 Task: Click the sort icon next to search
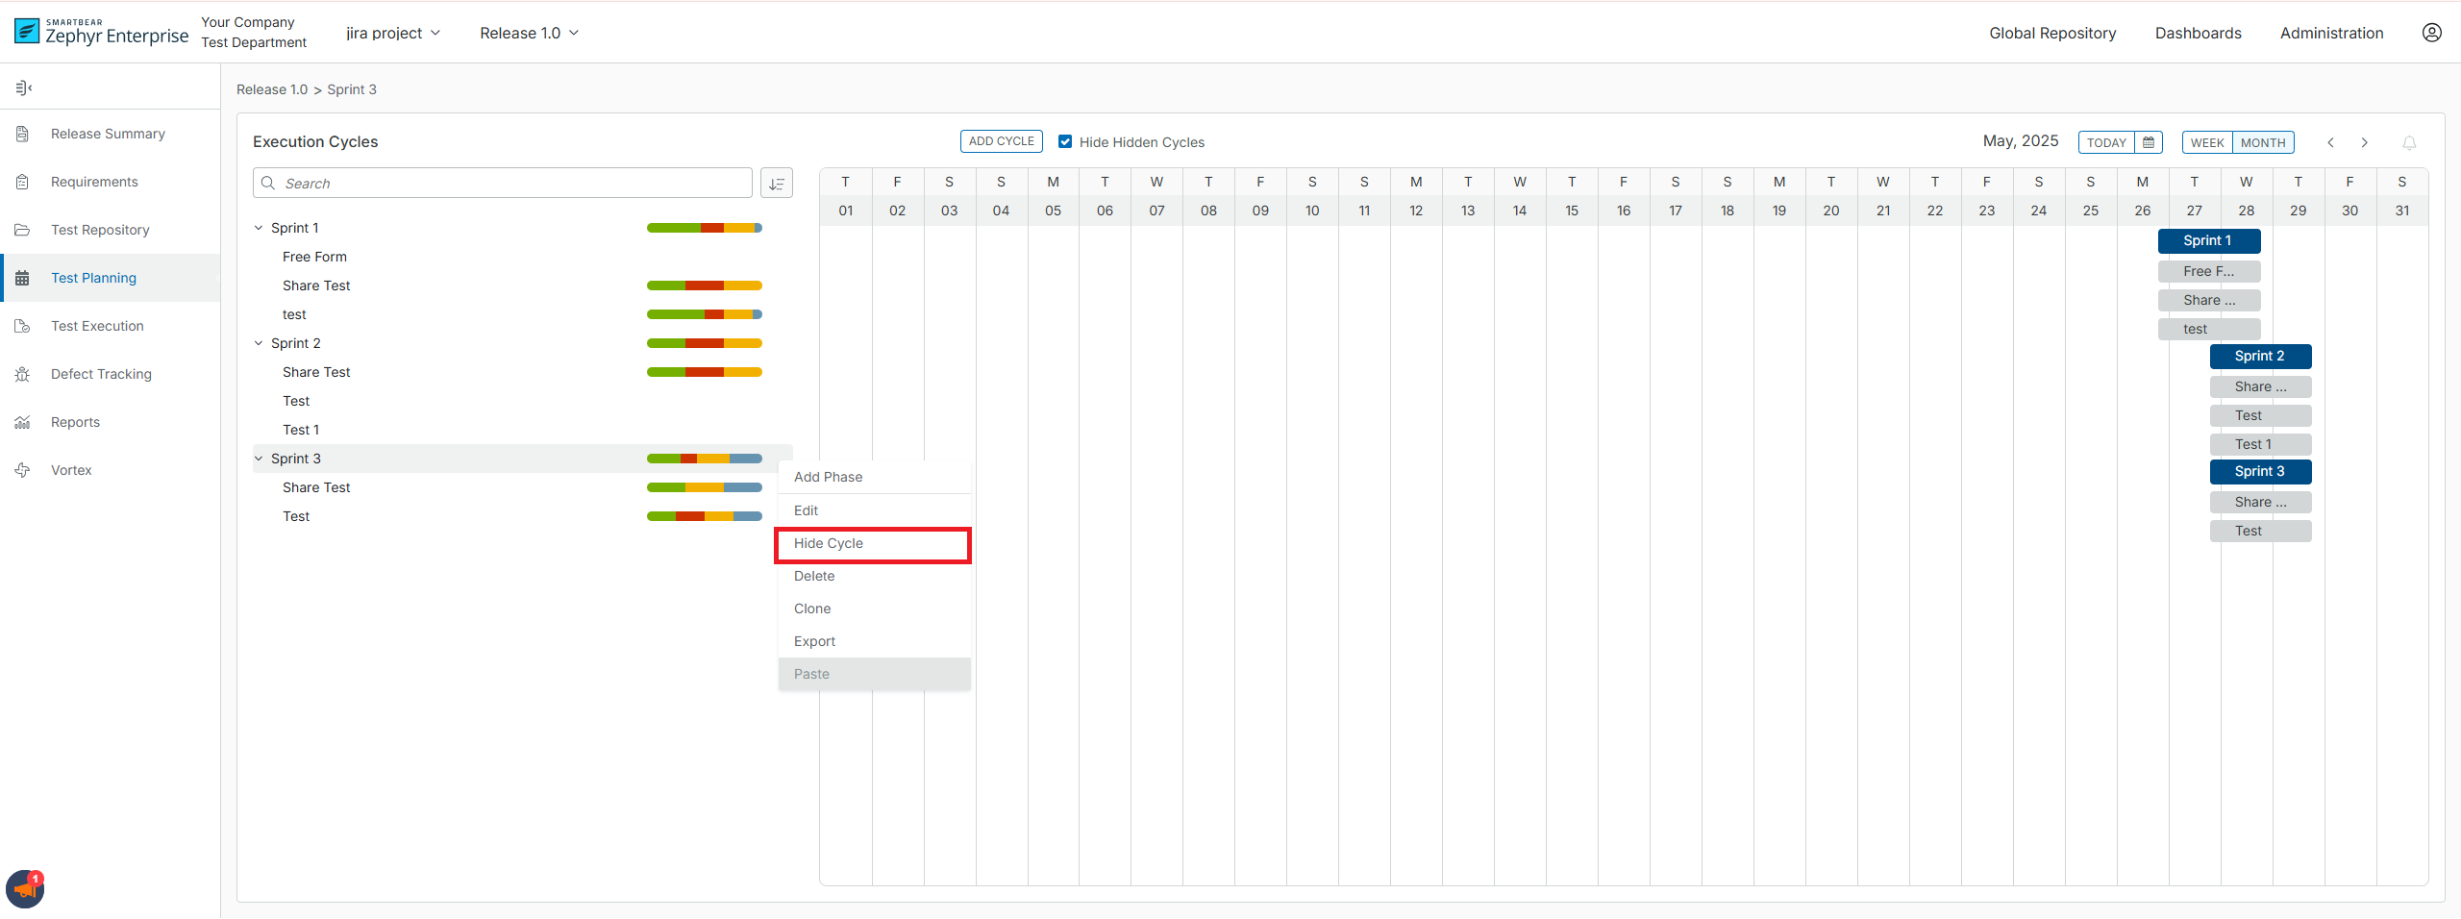tap(777, 183)
